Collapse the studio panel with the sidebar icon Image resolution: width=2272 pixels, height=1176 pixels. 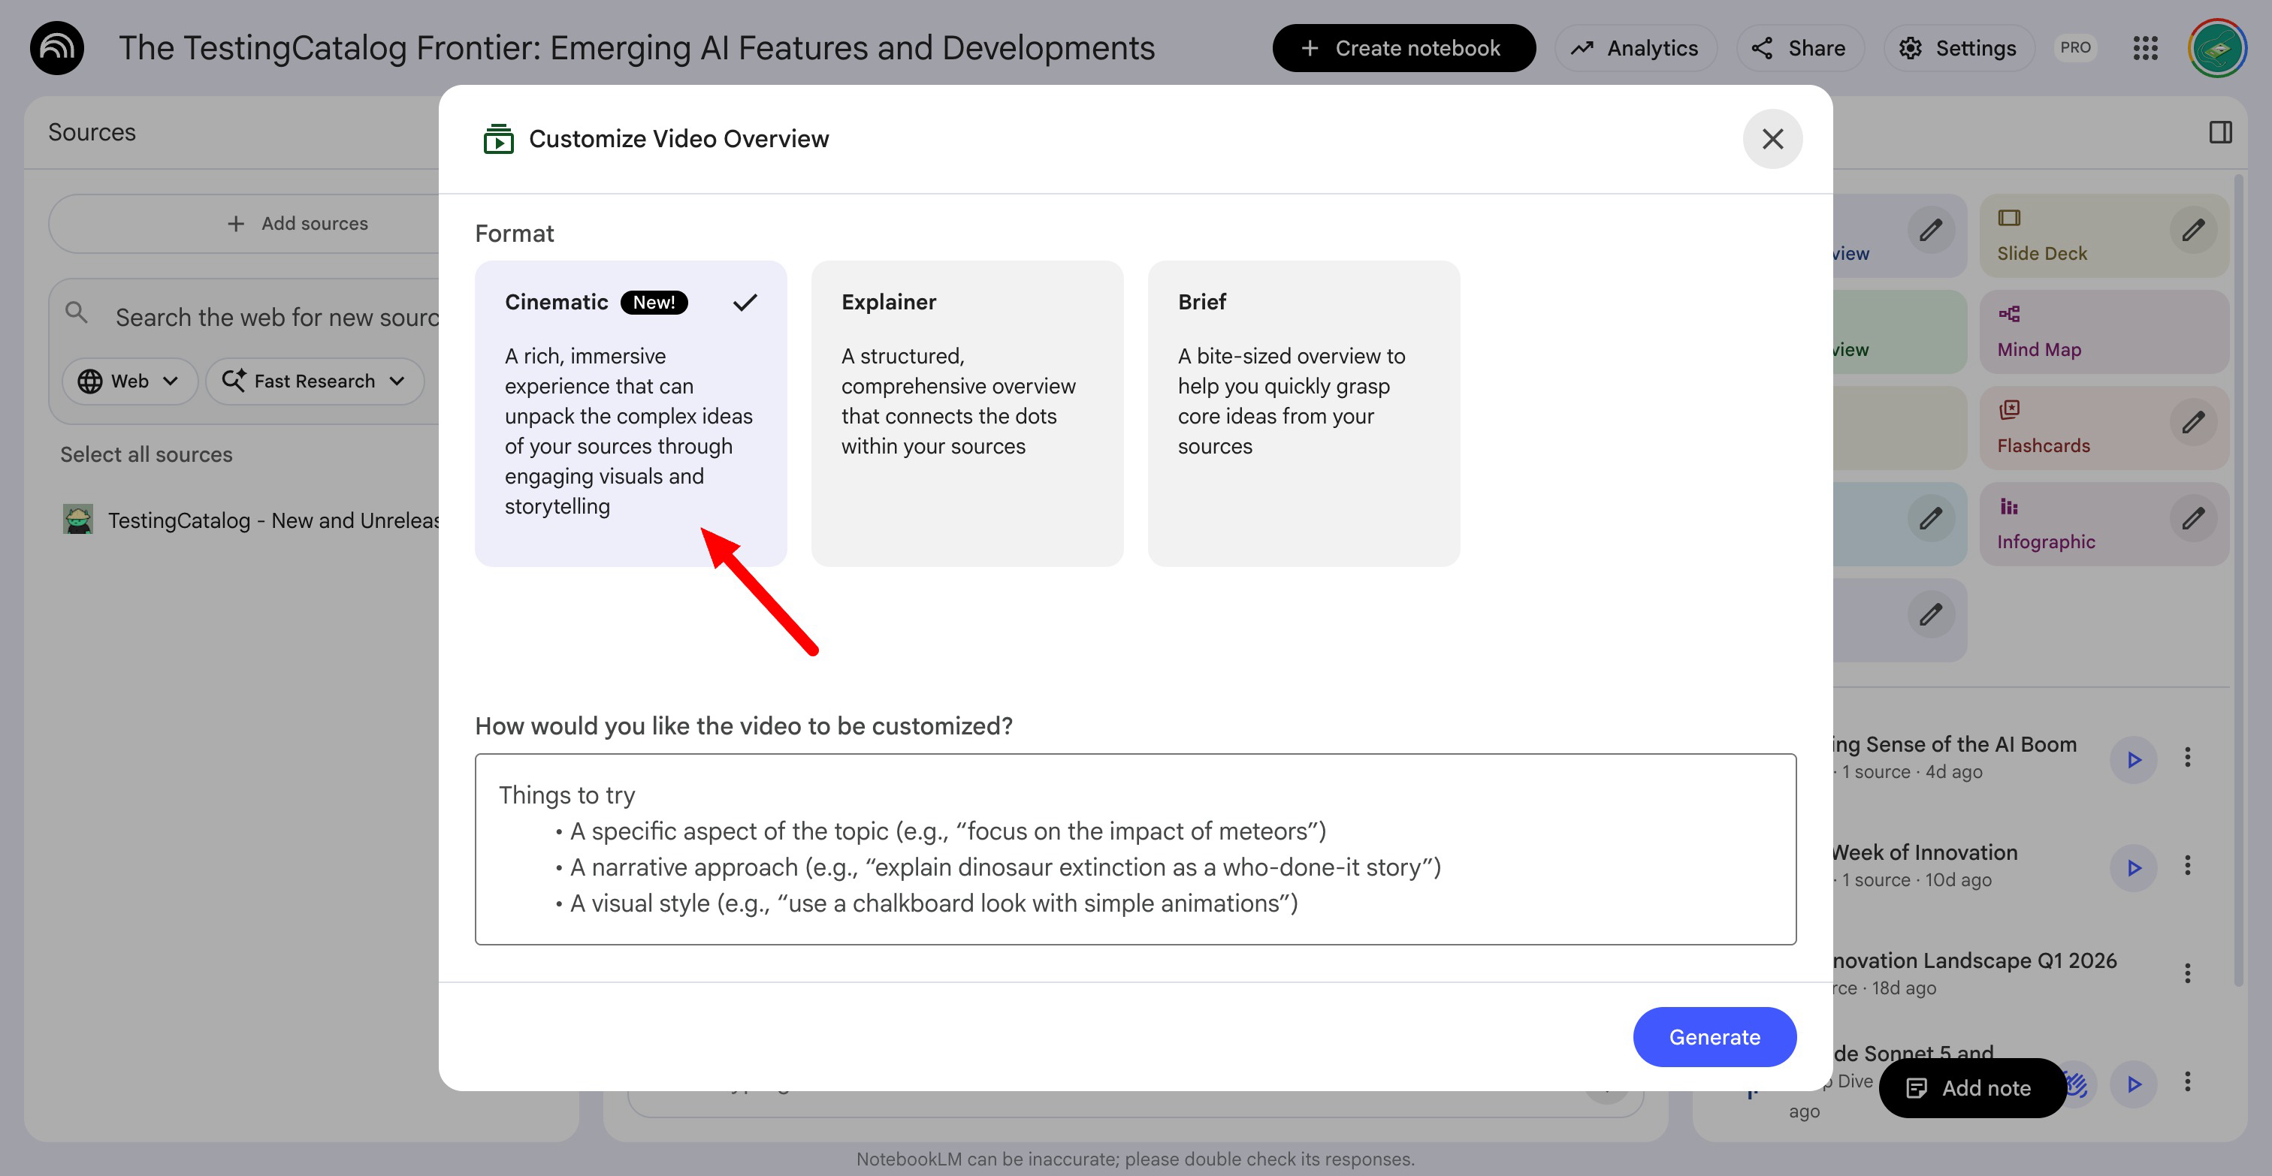(x=2220, y=132)
